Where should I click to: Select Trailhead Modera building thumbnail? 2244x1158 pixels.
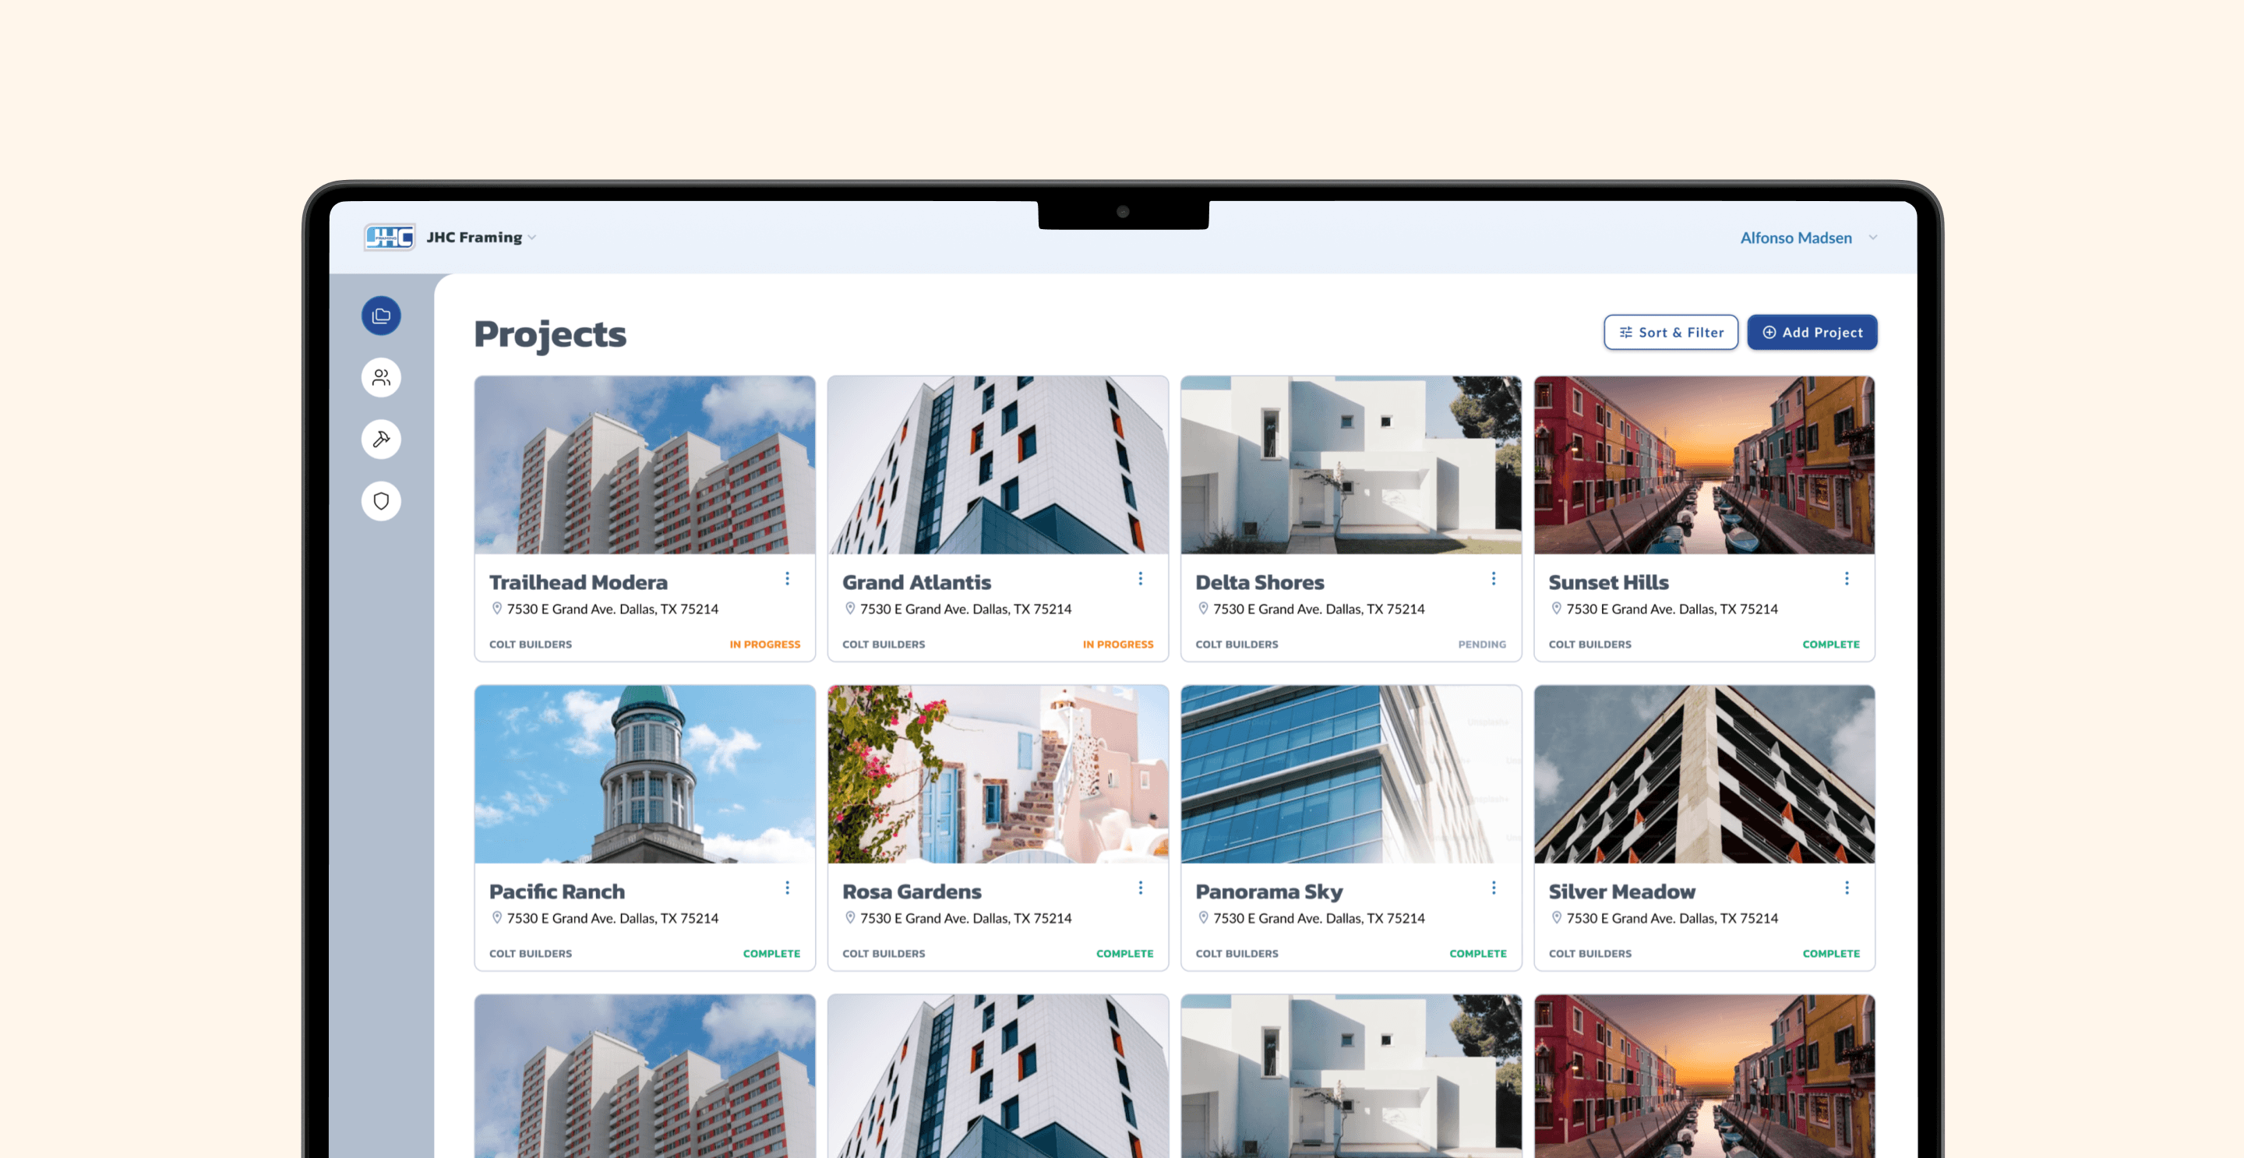tap(644, 465)
